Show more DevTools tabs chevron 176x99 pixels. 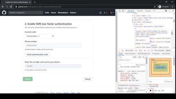point(154,11)
